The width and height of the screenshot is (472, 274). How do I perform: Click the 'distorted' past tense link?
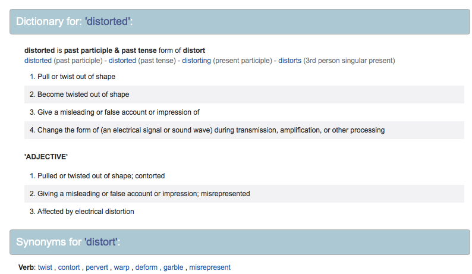[122, 61]
